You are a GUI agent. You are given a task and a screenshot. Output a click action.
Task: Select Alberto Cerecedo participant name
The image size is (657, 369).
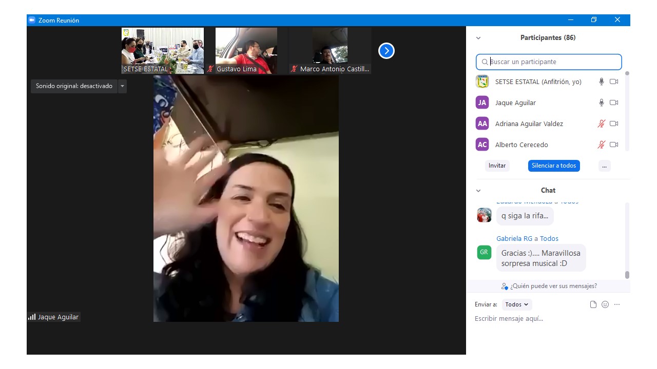coord(521,145)
